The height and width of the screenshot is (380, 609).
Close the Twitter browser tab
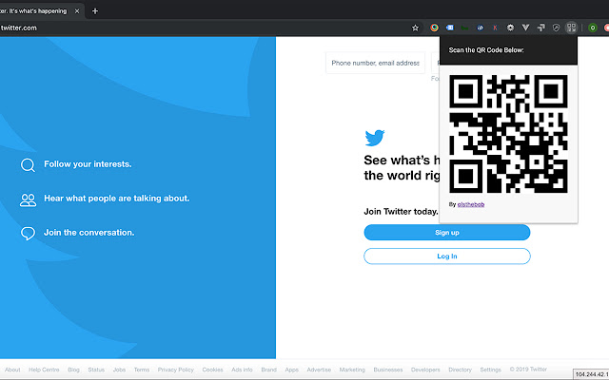tap(77, 11)
